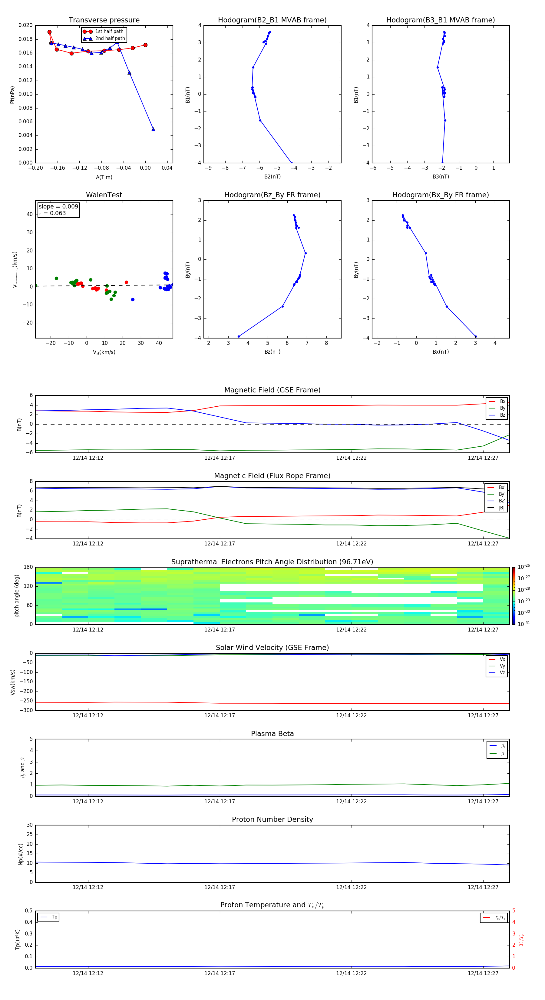Viewport: 545px width, 1000px height.
Task: Click Bx' entry in flux rope legend
Action: [x=496, y=488]
